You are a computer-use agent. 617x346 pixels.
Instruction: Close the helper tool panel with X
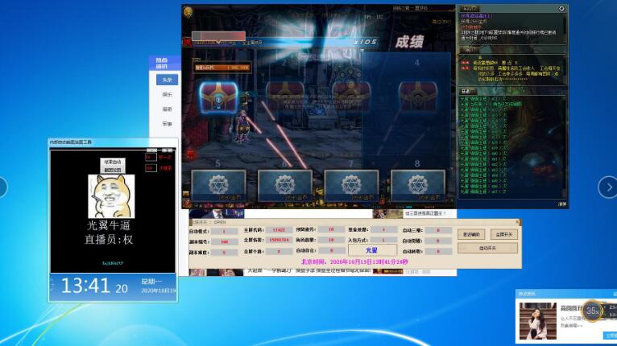(x=518, y=222)
